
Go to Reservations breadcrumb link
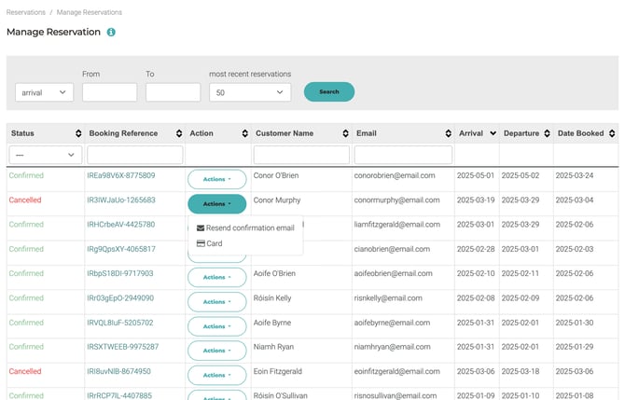click(26, 12)
